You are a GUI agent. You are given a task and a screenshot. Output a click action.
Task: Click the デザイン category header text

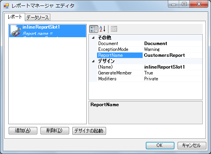(106, 61)
